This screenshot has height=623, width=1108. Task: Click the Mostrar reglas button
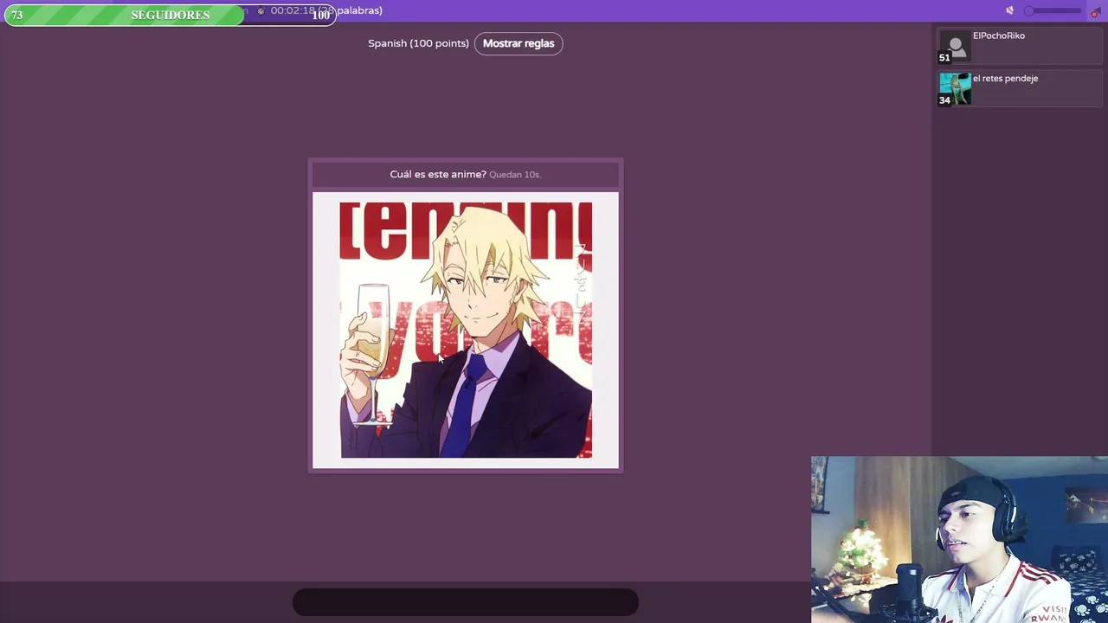click(x=519, y=43)
